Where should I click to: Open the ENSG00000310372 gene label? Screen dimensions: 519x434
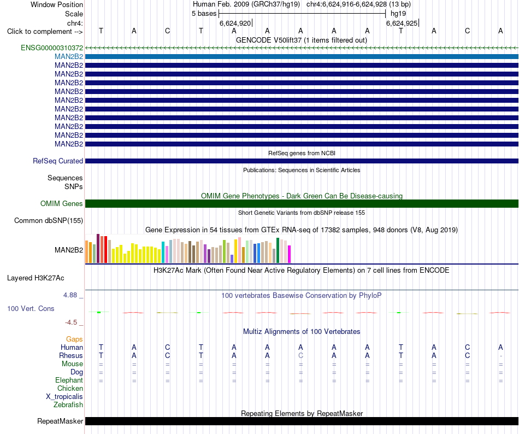[52, 48]
